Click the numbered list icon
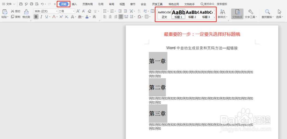The height and width of the screenshot is (139, 287). pos(112,11)
